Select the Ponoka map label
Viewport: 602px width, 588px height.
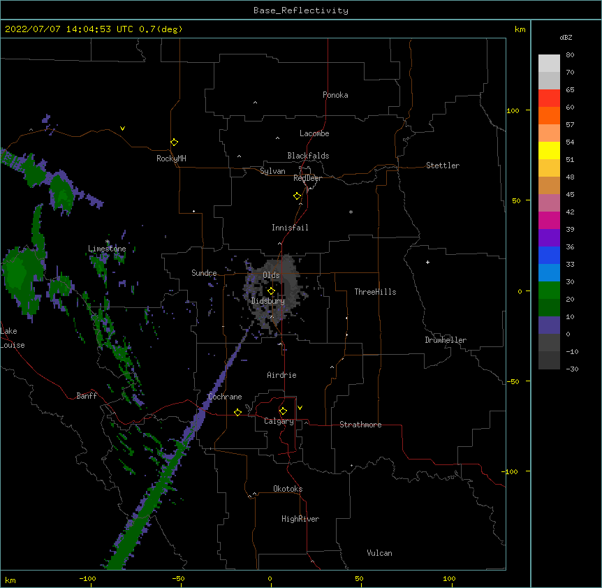point(335,95)
